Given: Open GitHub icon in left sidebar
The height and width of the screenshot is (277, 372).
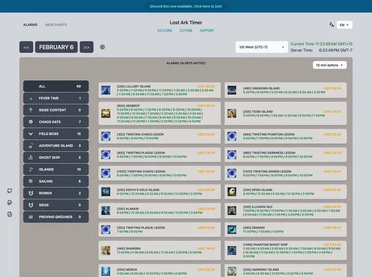Looking at the screenshot, I should [x=10, y=191].
